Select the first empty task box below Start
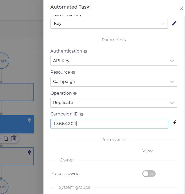 (x=17, y=92)
